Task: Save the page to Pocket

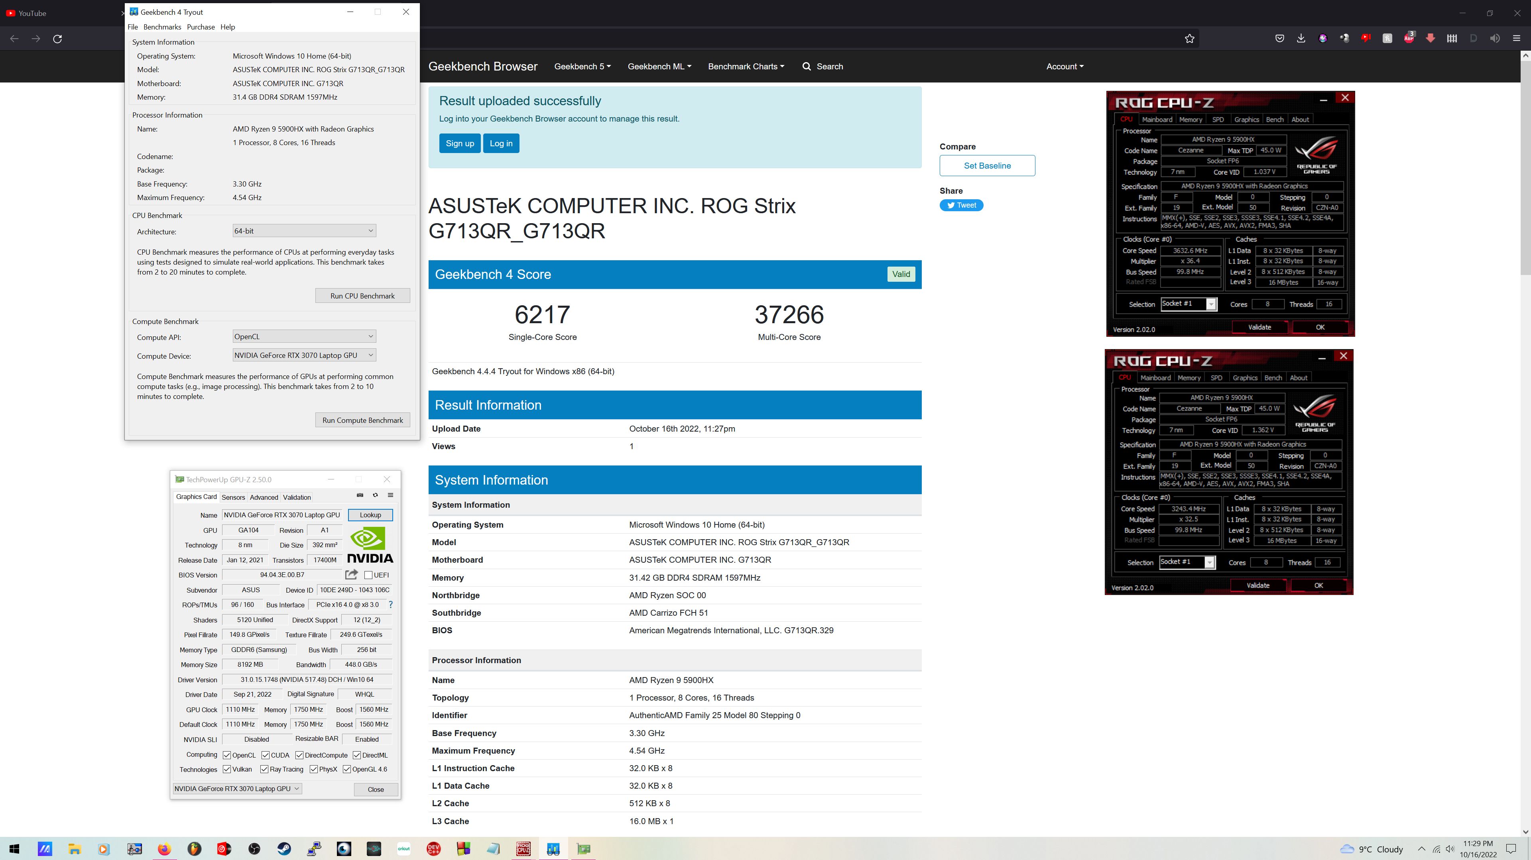Action: 1279,39
